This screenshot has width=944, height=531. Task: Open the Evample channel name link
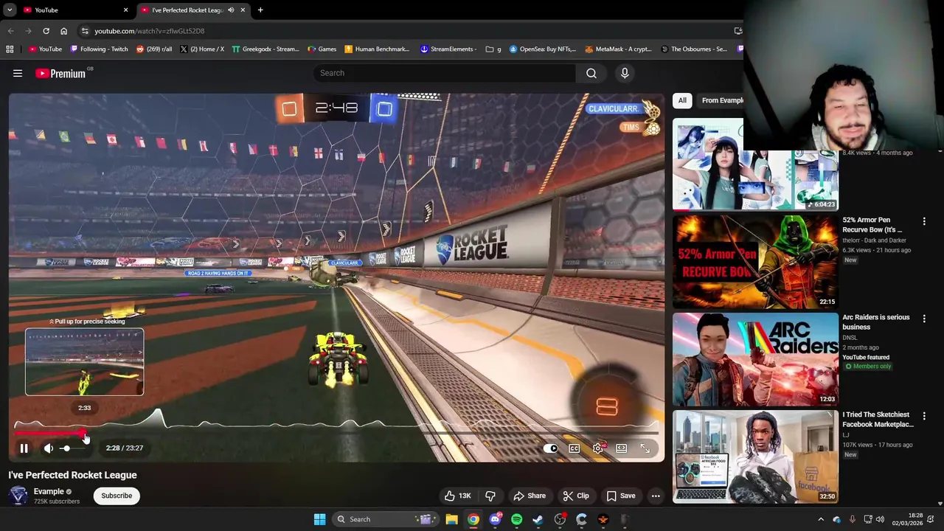click(x=49, y=491)
